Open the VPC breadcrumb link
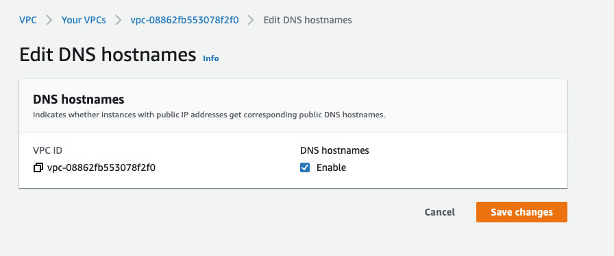614x256 pixels. tap(28, 20)
